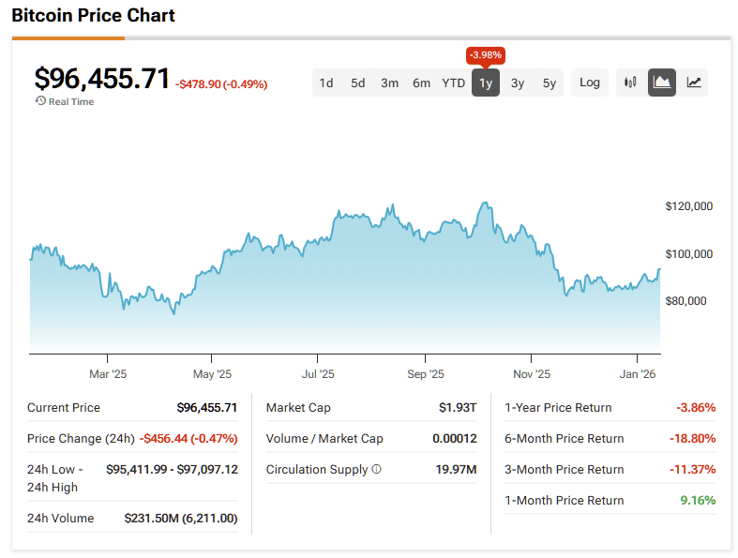Click the 1-Month Price Return 9.16%
The height and width of the screenshot is (558, 738).
click(698, 500)
